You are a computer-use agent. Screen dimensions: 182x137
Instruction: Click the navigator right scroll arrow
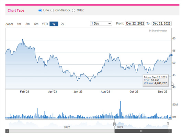[170, 131]
